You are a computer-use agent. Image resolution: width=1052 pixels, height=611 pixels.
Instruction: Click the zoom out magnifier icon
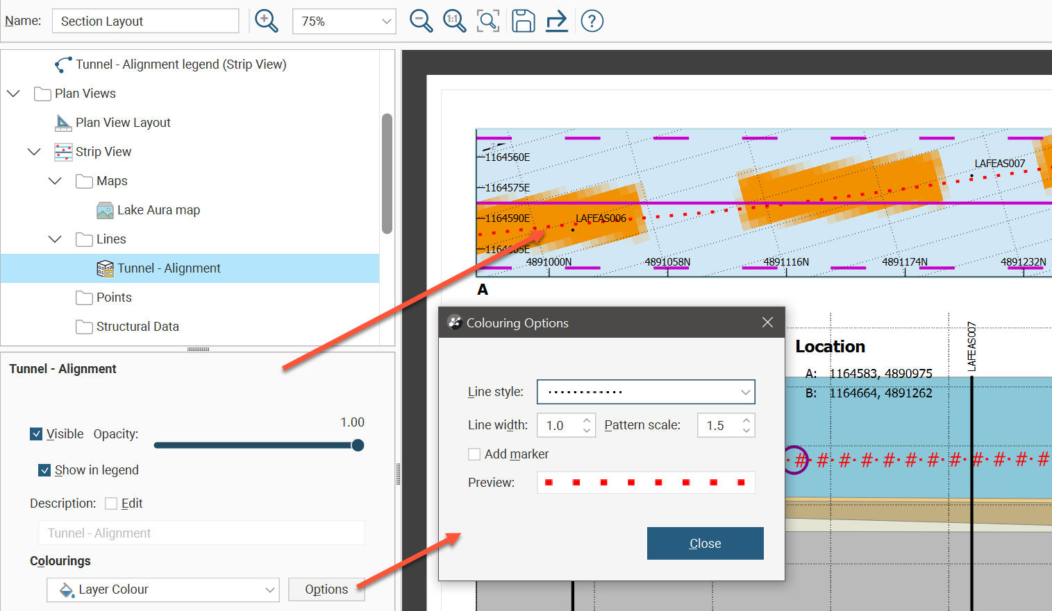click(x=421, y=21)
